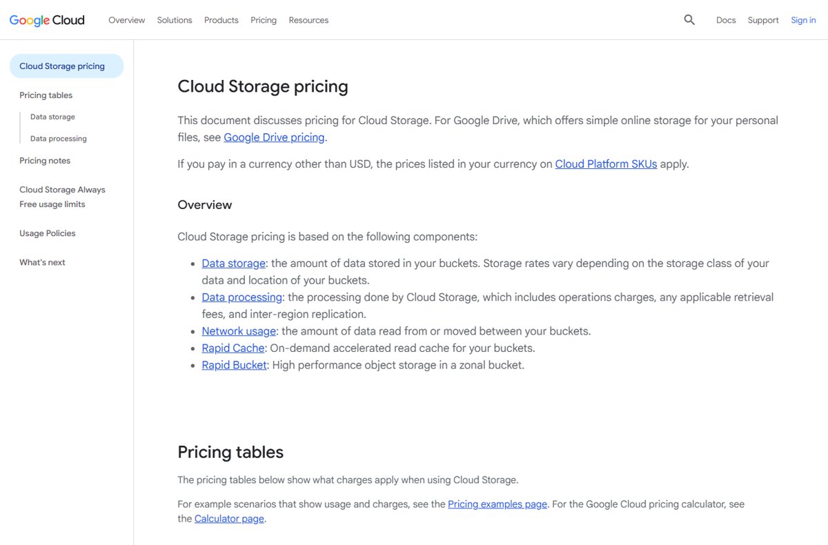The height and width of the screenshot is (545, 828).
Task: Go to Pricing notes in sidebar
Action: [45, 161]
